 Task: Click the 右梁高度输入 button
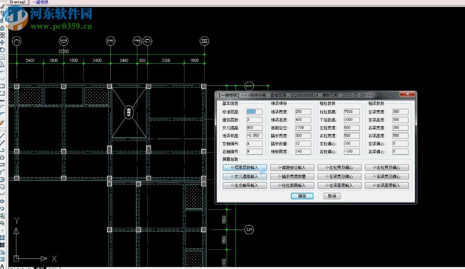point(387,185)
